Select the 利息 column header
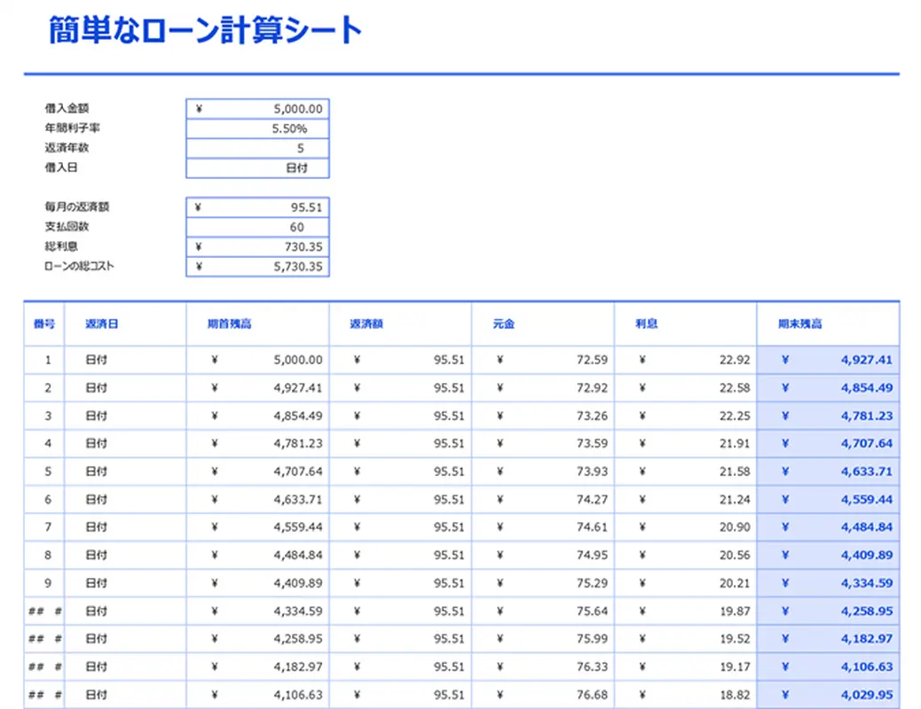Screen dimensions: 921x709 (x=646, y=323)
